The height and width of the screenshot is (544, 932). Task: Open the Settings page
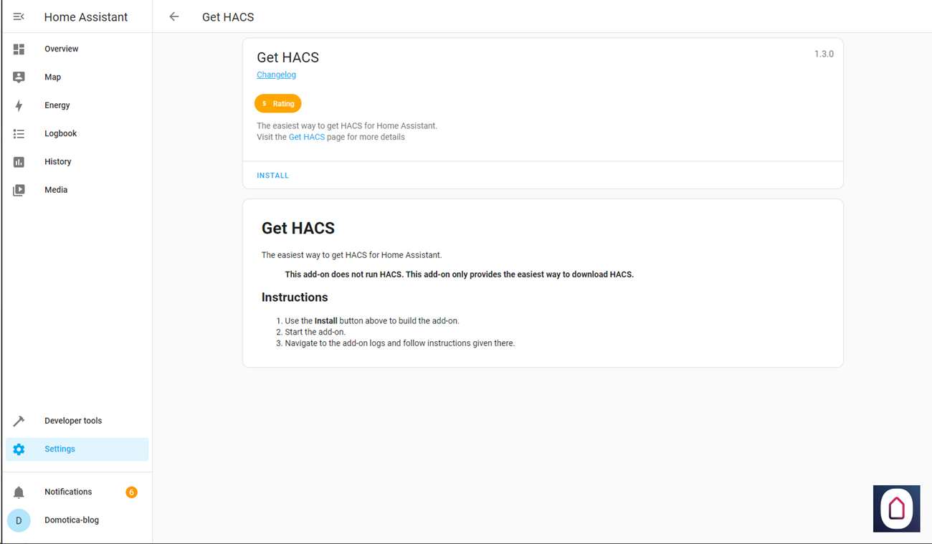(77, 449)
